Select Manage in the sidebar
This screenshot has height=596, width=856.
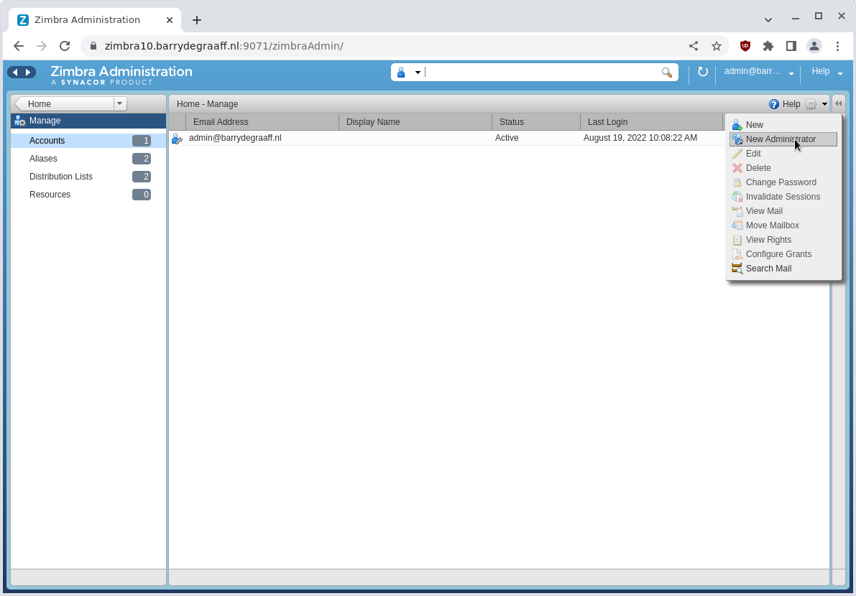click(x=88, y=121)
